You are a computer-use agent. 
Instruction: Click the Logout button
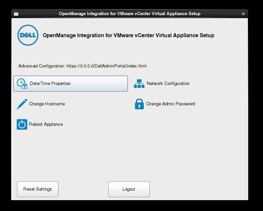pyautogui.click(x=129, y=189)
